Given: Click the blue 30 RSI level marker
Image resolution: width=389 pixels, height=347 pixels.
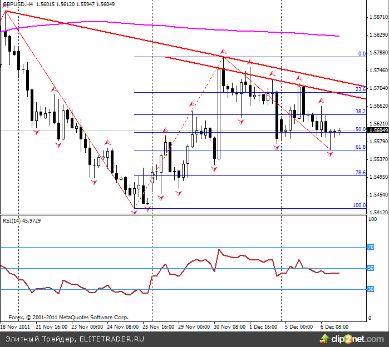Looking at the screenshot, I should [x=371, y=289].
